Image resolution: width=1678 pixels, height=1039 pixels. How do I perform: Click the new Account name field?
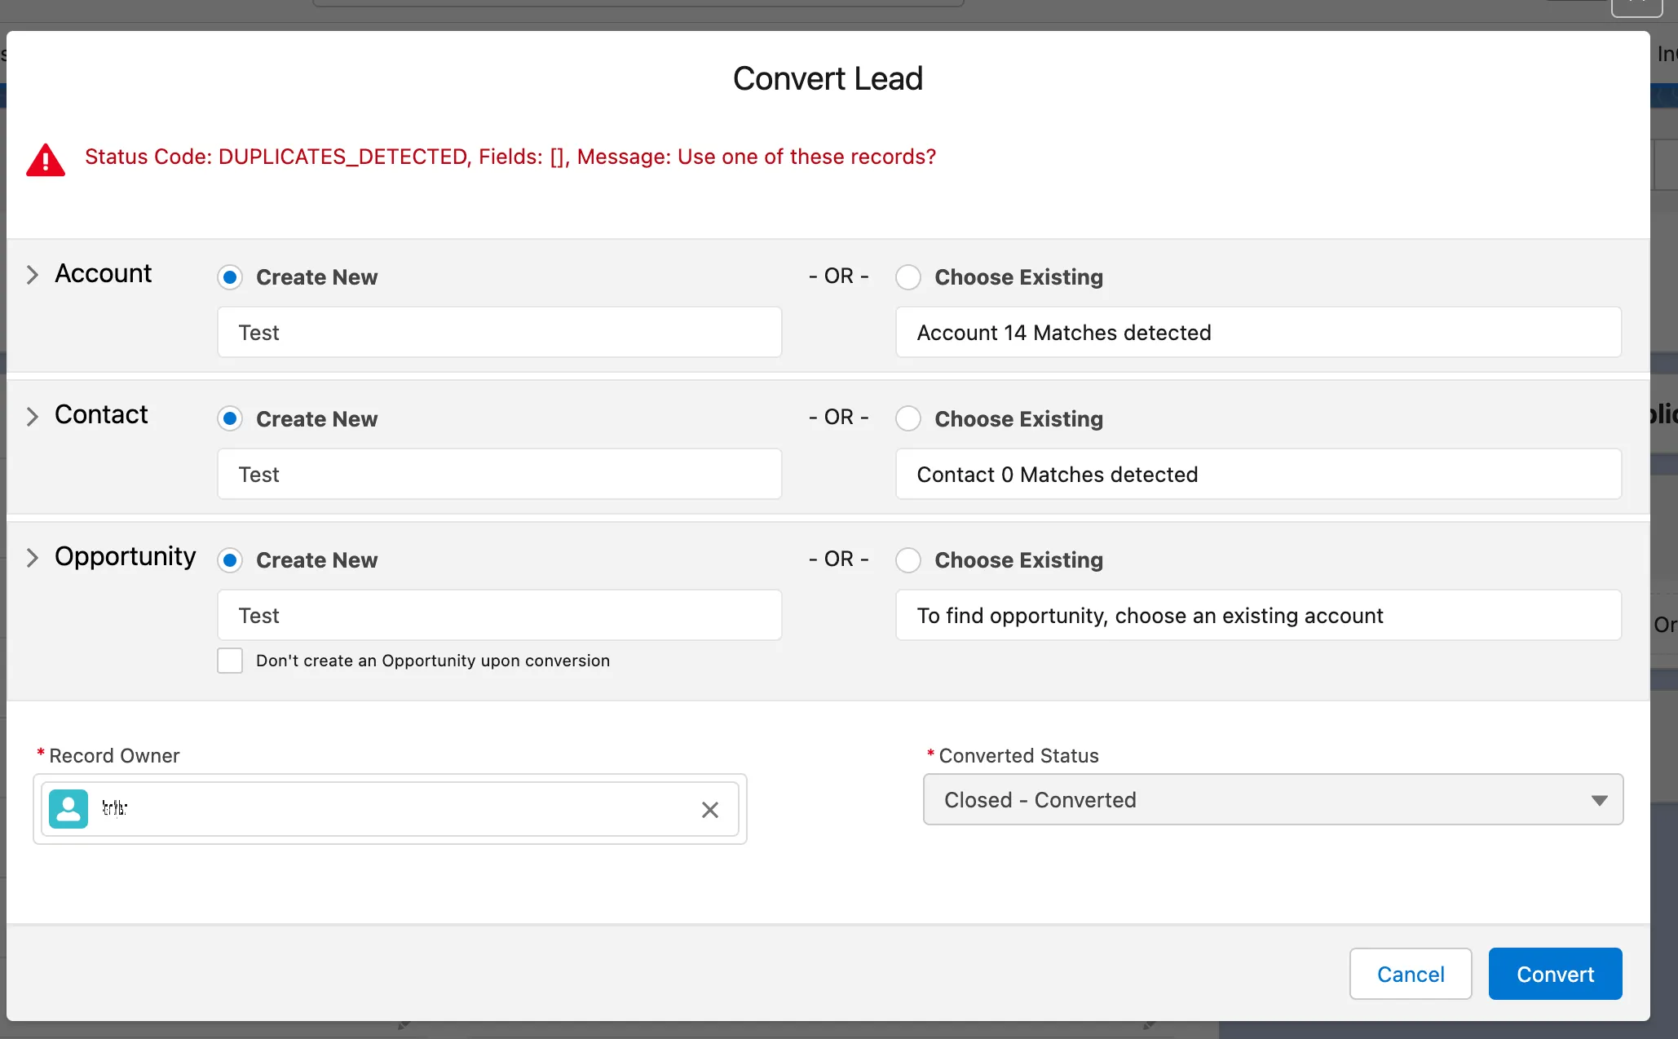tap(499, 333)
